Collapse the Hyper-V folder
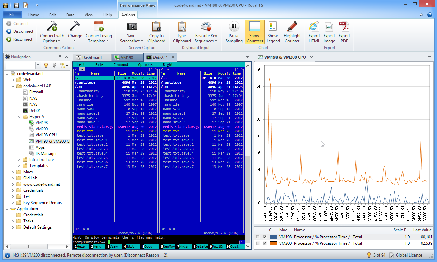The width and height of the screenshot is (437, 262). click(x=19, y=117)
